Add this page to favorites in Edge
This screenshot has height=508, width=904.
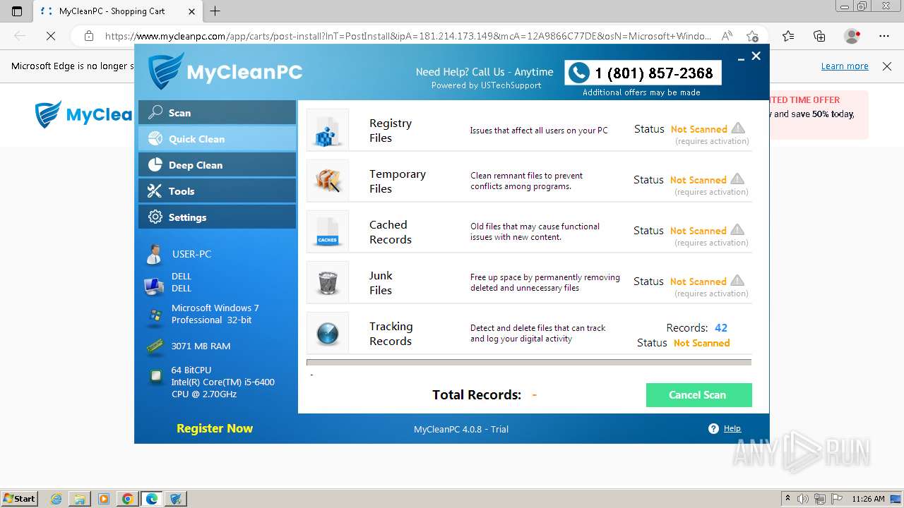pos(752,36)
